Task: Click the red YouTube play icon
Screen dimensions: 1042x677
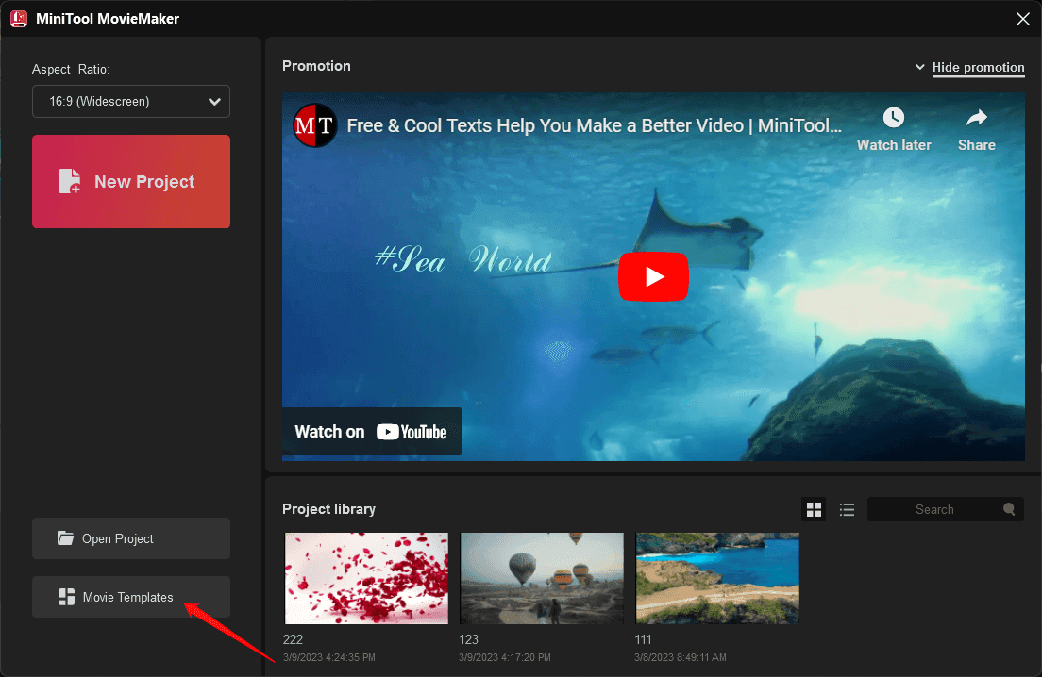Action: [x=653, y=276]
